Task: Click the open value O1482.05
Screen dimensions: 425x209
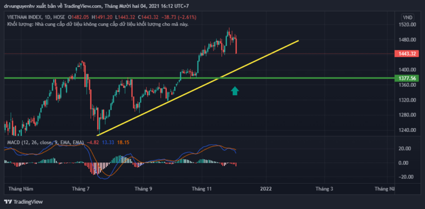Action: coord(78,17)
